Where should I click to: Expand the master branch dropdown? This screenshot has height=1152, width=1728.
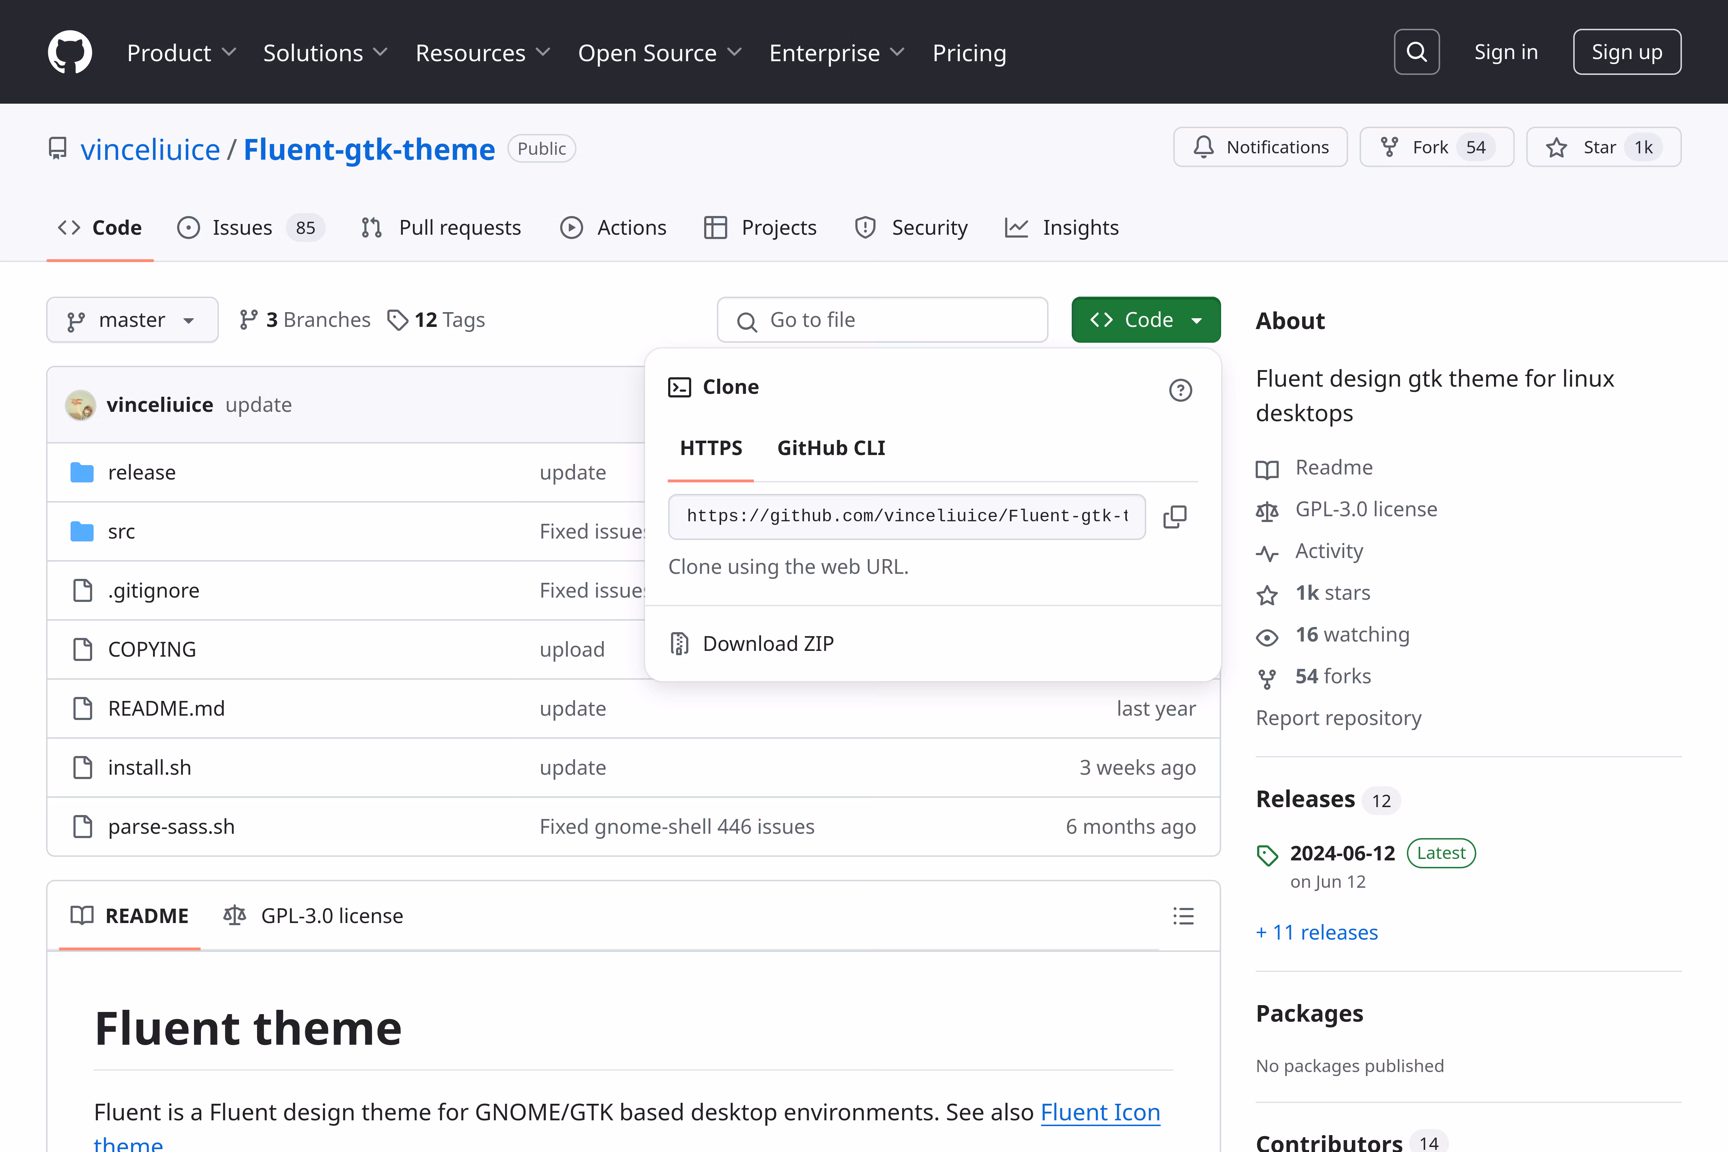click(x=132, y=320)
